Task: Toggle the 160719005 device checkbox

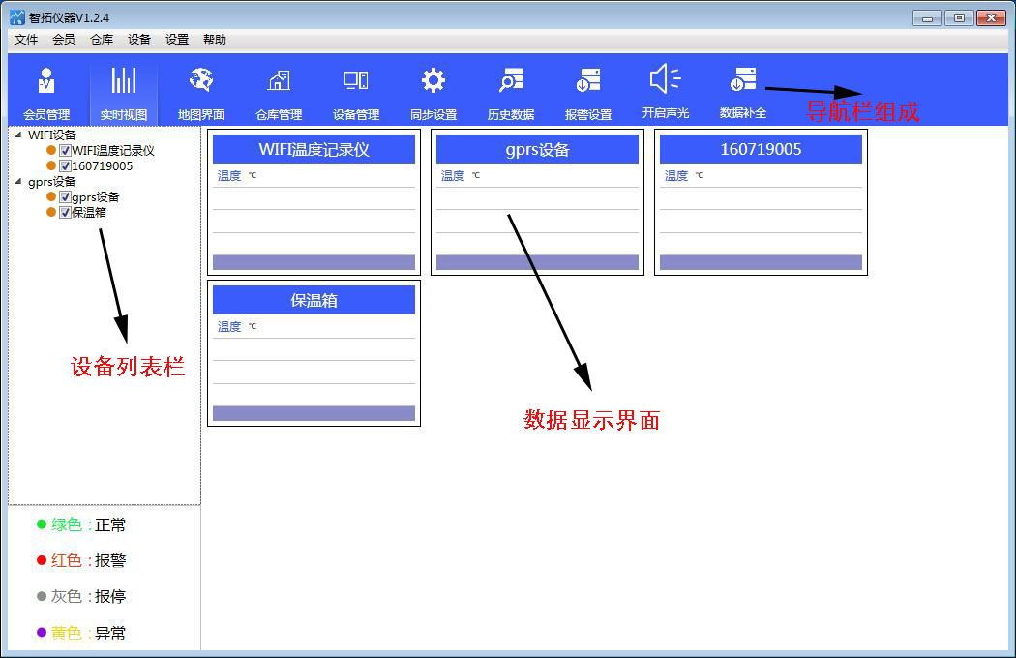Action: tap(65, 166)
